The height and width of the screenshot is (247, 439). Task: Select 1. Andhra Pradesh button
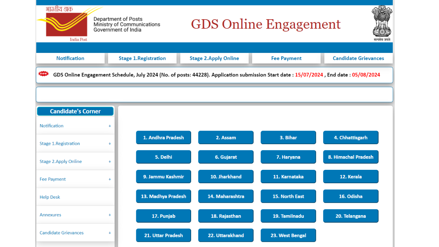click(164, 138)
